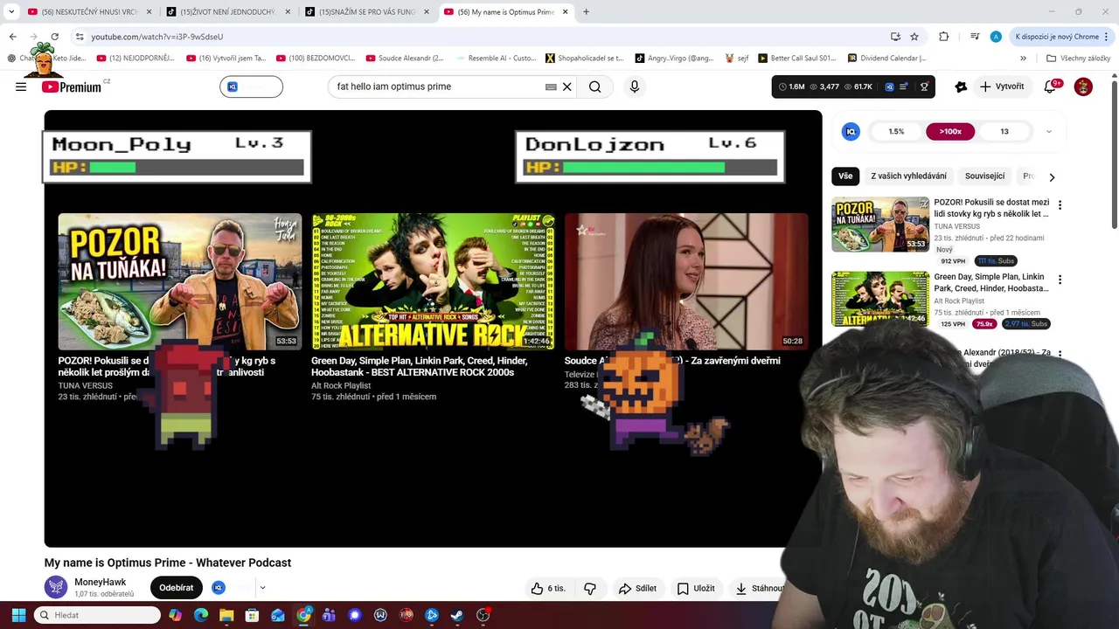Close the 'My name is Optimus Prime' tab

[566, 11]
